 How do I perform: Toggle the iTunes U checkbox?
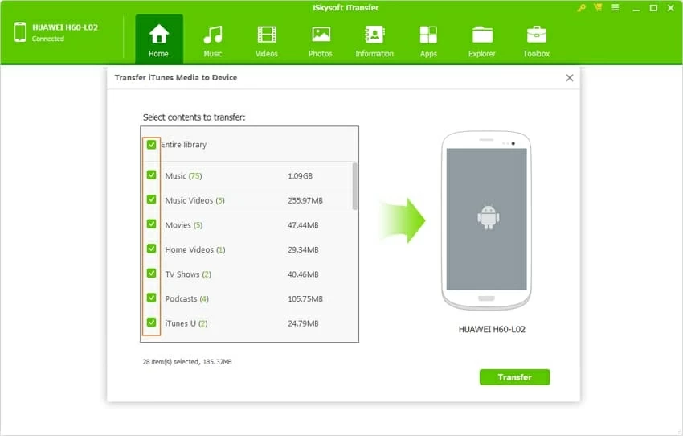point(151,323)
